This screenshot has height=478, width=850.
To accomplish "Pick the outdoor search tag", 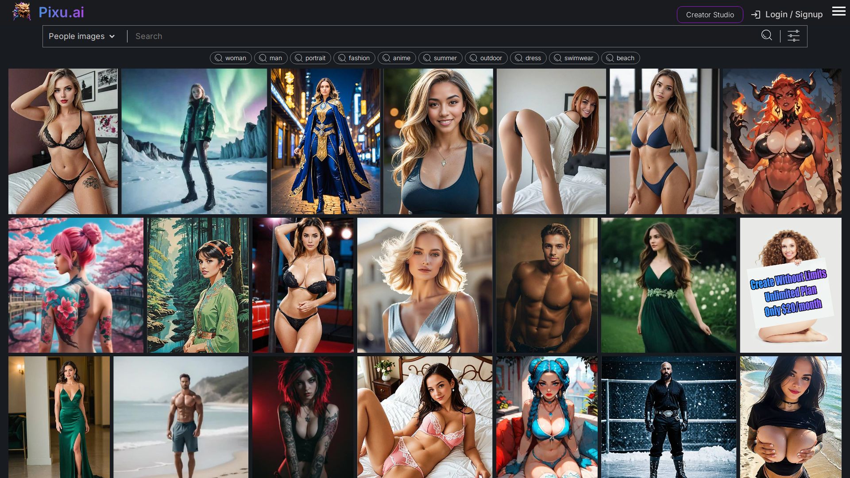I will click(486, 58).
